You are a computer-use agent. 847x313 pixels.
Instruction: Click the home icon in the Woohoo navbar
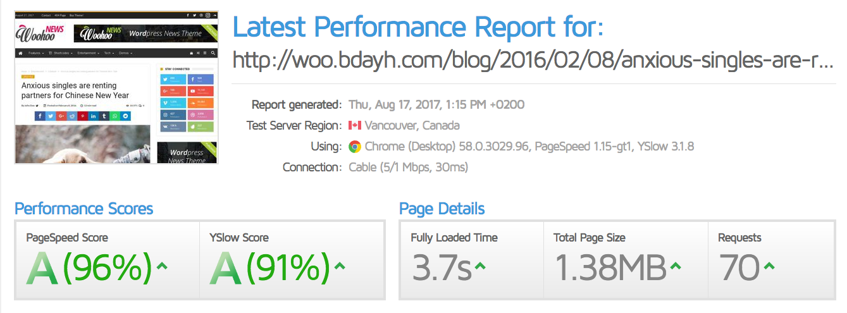[21, 53]
